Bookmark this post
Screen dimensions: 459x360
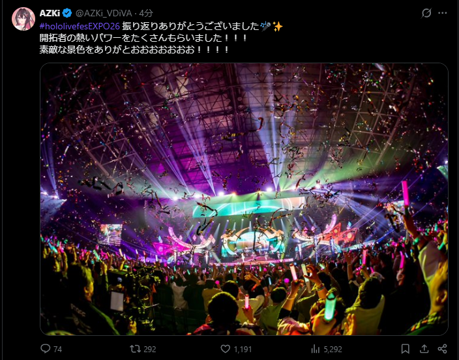405,349
